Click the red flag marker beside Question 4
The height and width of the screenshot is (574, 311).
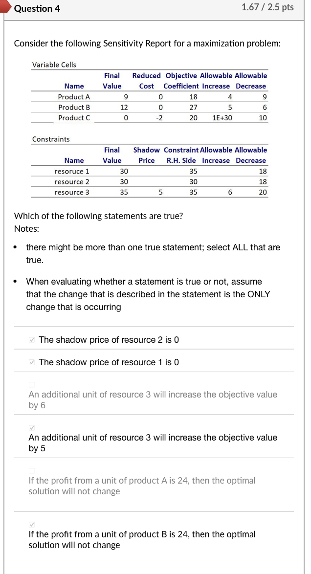[x=5, y=7]
